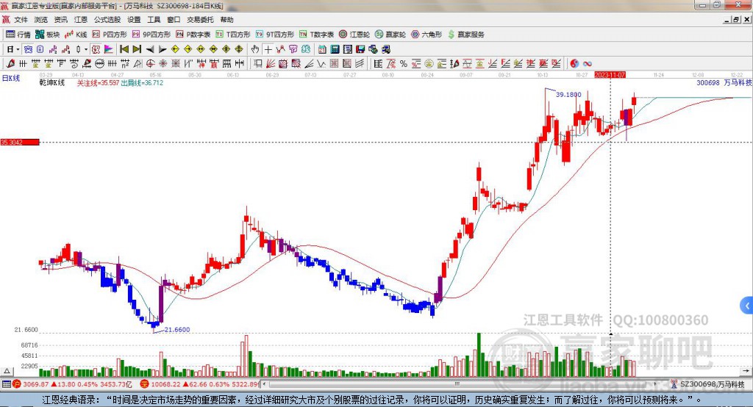Screen dimensions: 753x407
Task: Open the 浏览 menu
Action: tap(41, 20)
